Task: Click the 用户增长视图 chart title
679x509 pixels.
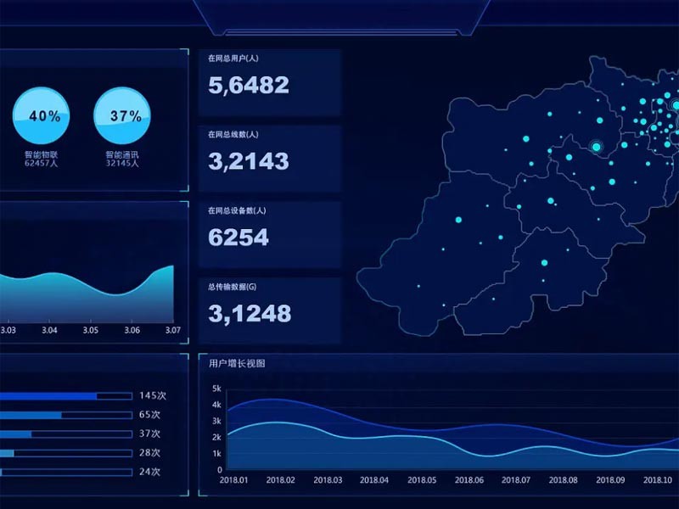Action: pos(237,363)
